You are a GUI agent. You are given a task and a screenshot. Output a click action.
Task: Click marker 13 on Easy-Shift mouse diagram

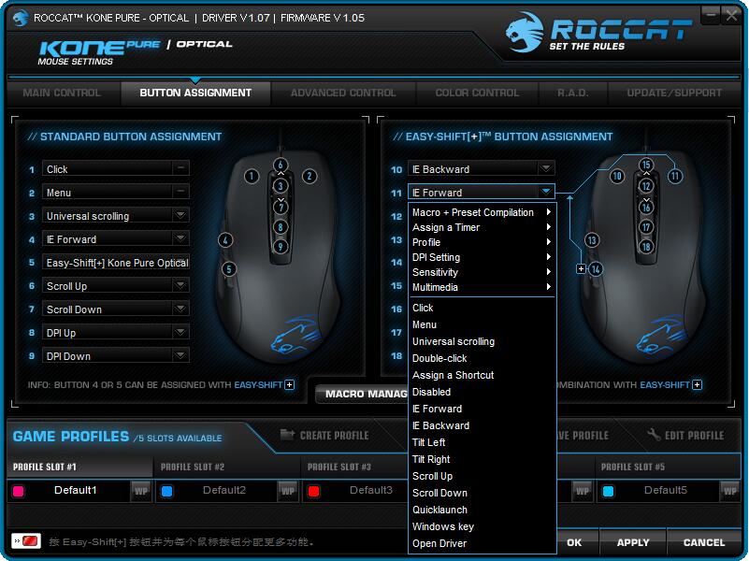(x=592, y=240)
